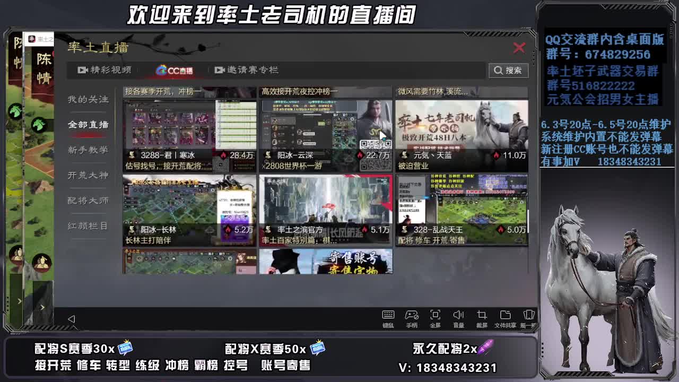Click the back triangle at bottom left
The height and width of the screenshot is (382, 679).
[x=71, y=319]
